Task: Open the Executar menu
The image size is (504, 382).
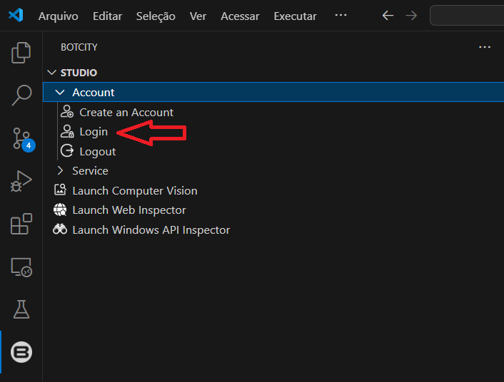Action: [x=295, y=16]
